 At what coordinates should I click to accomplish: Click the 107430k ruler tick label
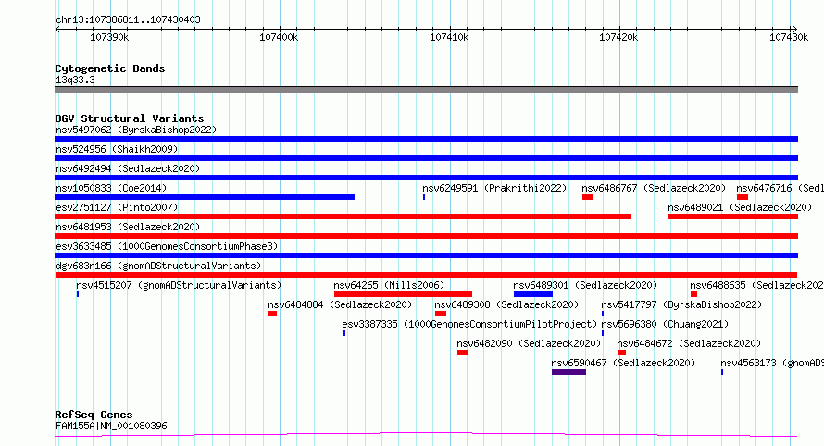(x=789, y=37)
